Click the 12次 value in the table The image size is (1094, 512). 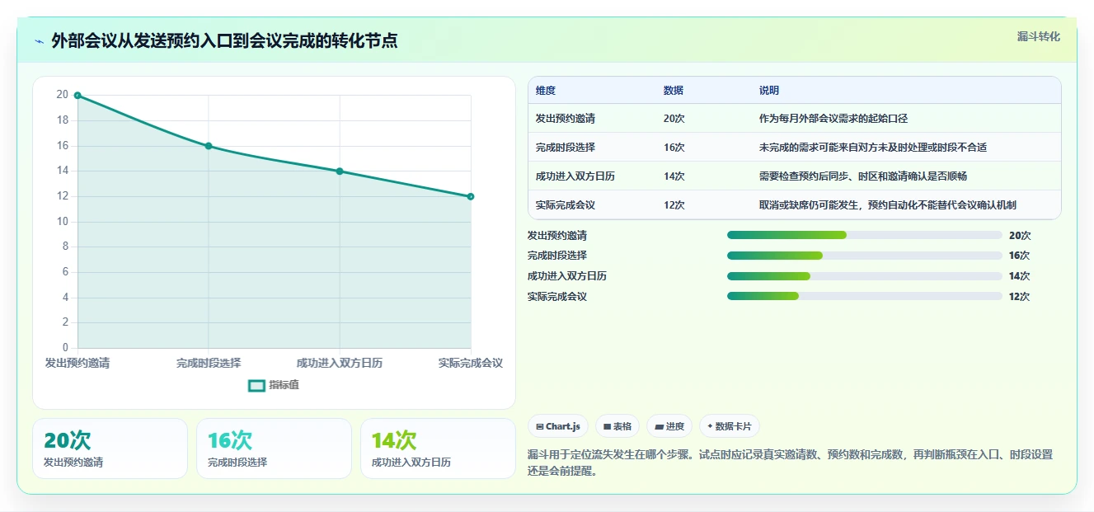point(674,205)
